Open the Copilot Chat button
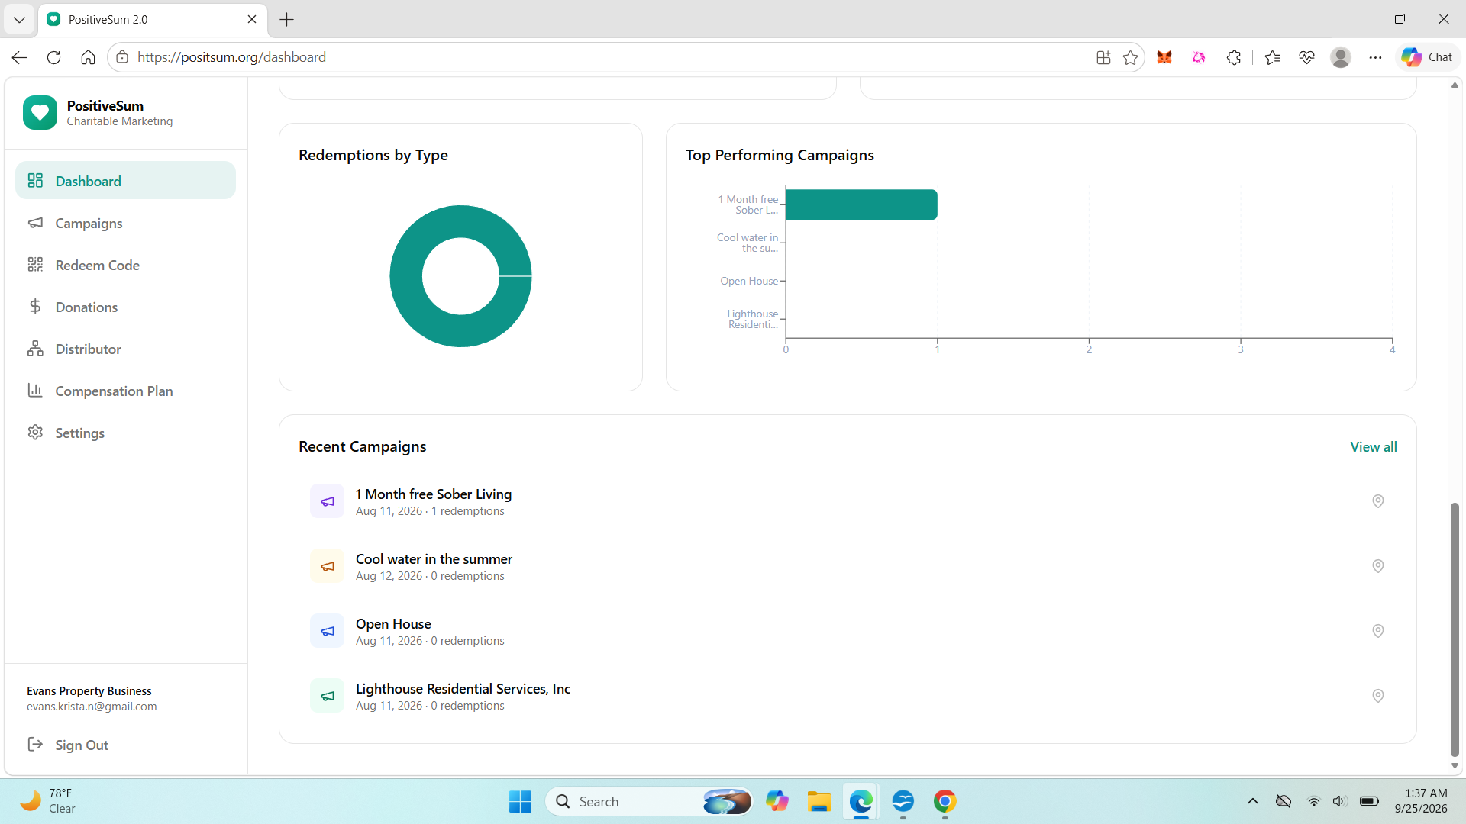Viewport: 1466px width, 824px height. point(1427,57)
